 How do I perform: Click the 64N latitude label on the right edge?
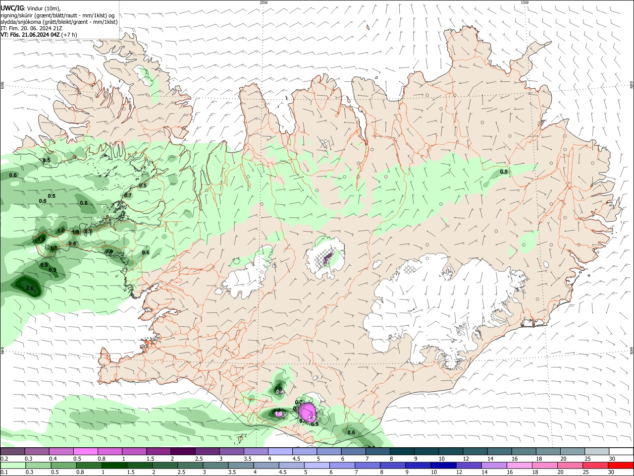point(631,350)
